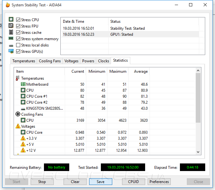Screen dimensions: 215x190
Task: Click the disk drive icon beside Stress local disks
Action: (x=11, y=46)
